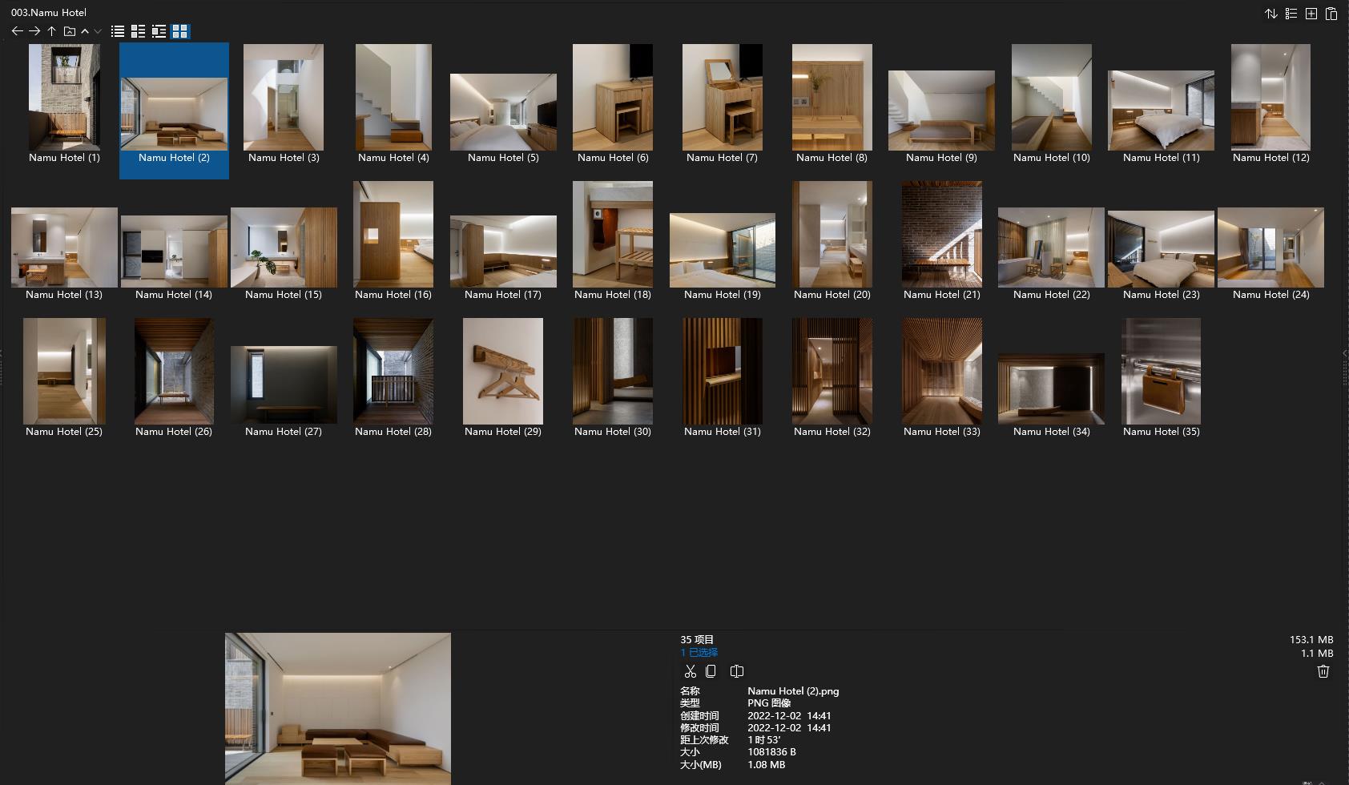This screenshot has height=785, width=1349.
Task: Navigate forward using the forward arrow
Action: point(34,31)
